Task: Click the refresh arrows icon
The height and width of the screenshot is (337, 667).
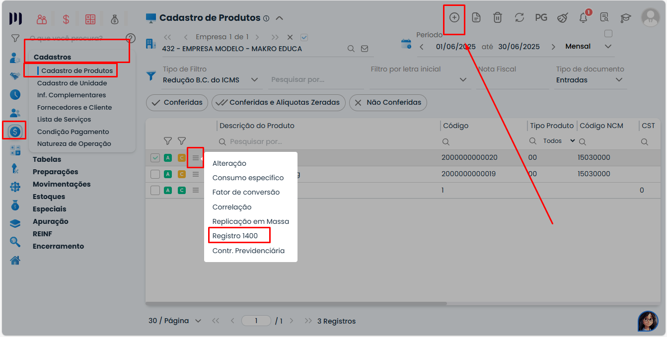Action: pyautogui.click(x=519, y=18)
